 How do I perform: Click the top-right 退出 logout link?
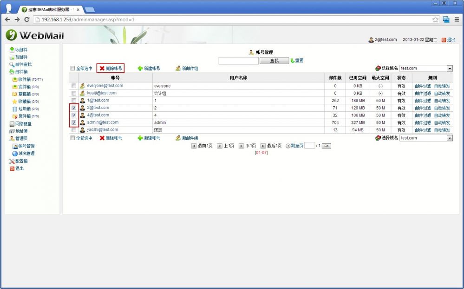coord(451,39)
